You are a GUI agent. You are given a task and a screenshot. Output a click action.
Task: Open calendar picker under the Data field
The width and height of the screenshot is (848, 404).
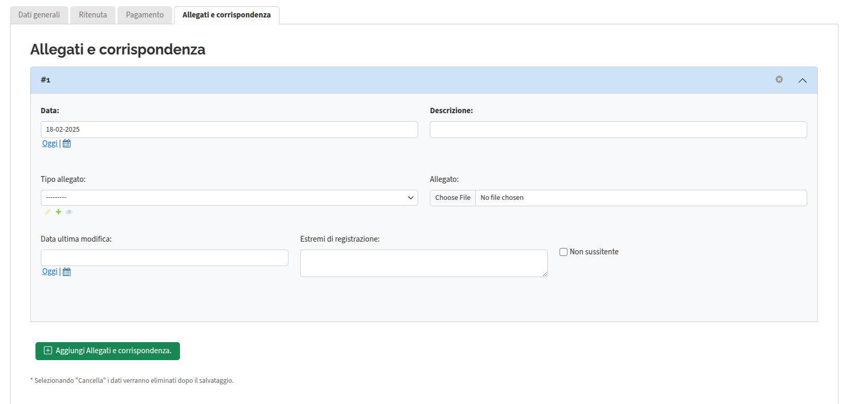tap(67, 144)
